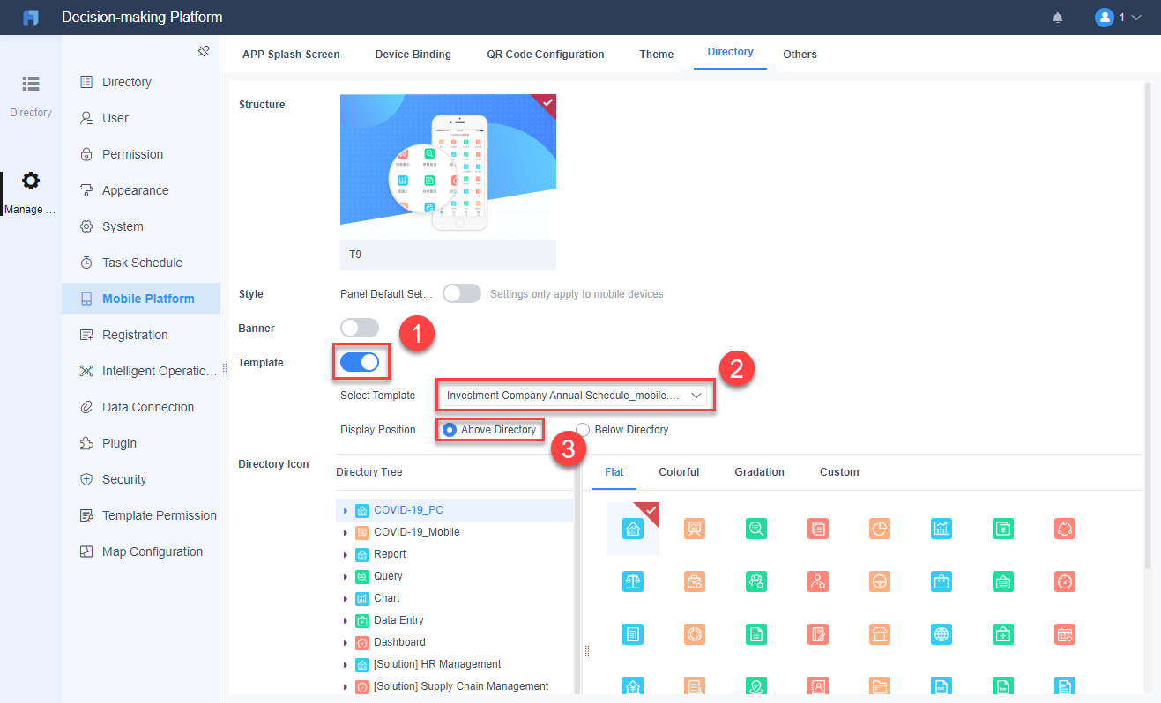Select the Manage gear icon in left rail
The width and height of the screenshot is (1161, 703).
tap(31, 181)
